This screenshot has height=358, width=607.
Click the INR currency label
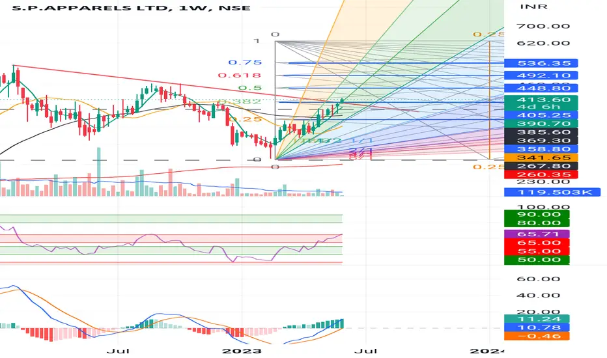(x=533, y=7)
